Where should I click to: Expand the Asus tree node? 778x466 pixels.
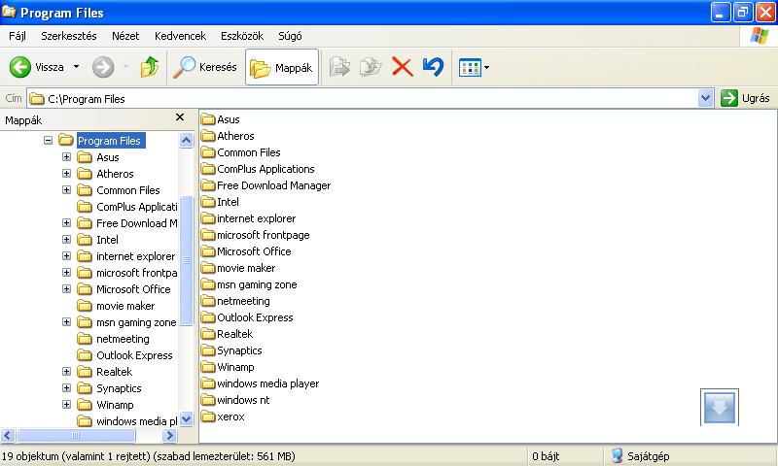[66, 157]
